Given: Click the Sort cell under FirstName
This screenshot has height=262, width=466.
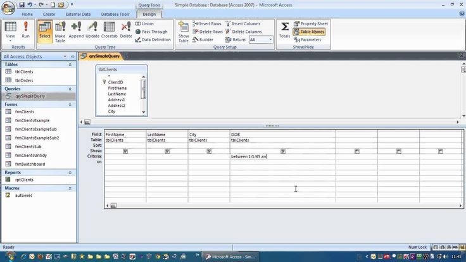Looking at the screenshot, I should [x=125, y=146].
